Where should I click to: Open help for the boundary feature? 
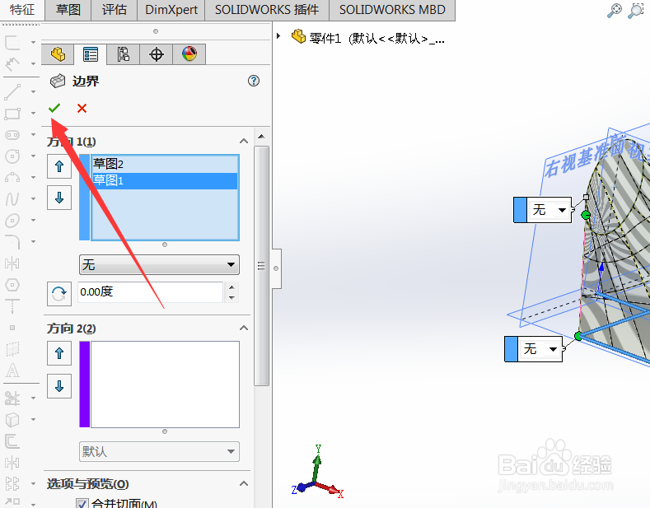tap(254, 81)
